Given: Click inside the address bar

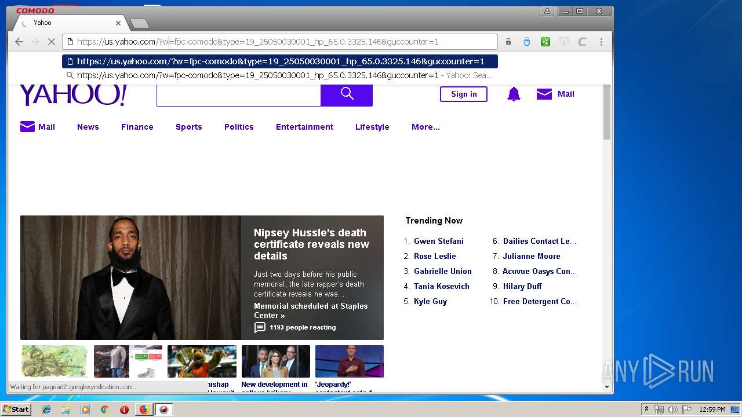Looking at the screenshot, I should (280, 42).
